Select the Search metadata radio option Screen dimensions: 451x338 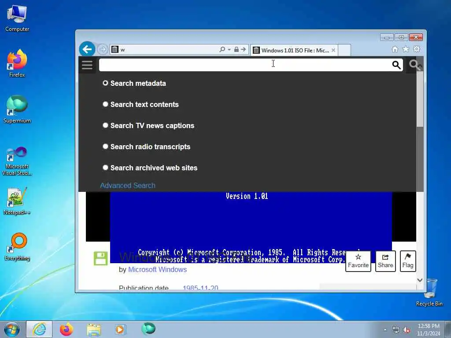coord(106,83)
